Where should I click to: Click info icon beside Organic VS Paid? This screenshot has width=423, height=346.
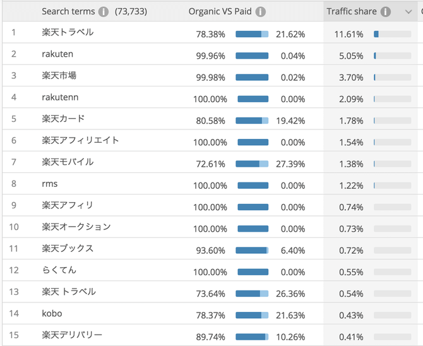click(x=261, y=12)
